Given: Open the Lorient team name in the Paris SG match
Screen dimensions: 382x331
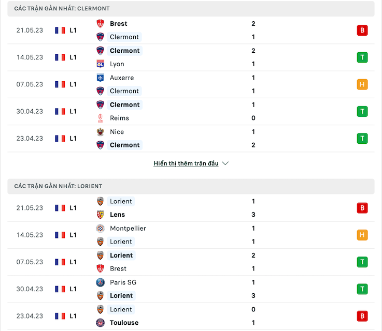Looking at the screenshot, I should [121, 296].
